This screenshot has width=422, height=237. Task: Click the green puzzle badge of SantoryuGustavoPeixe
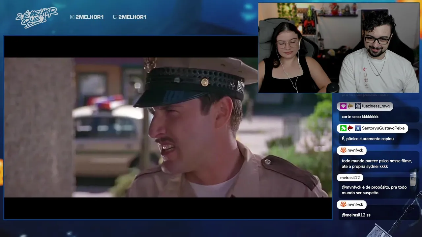tap(343, 128)
